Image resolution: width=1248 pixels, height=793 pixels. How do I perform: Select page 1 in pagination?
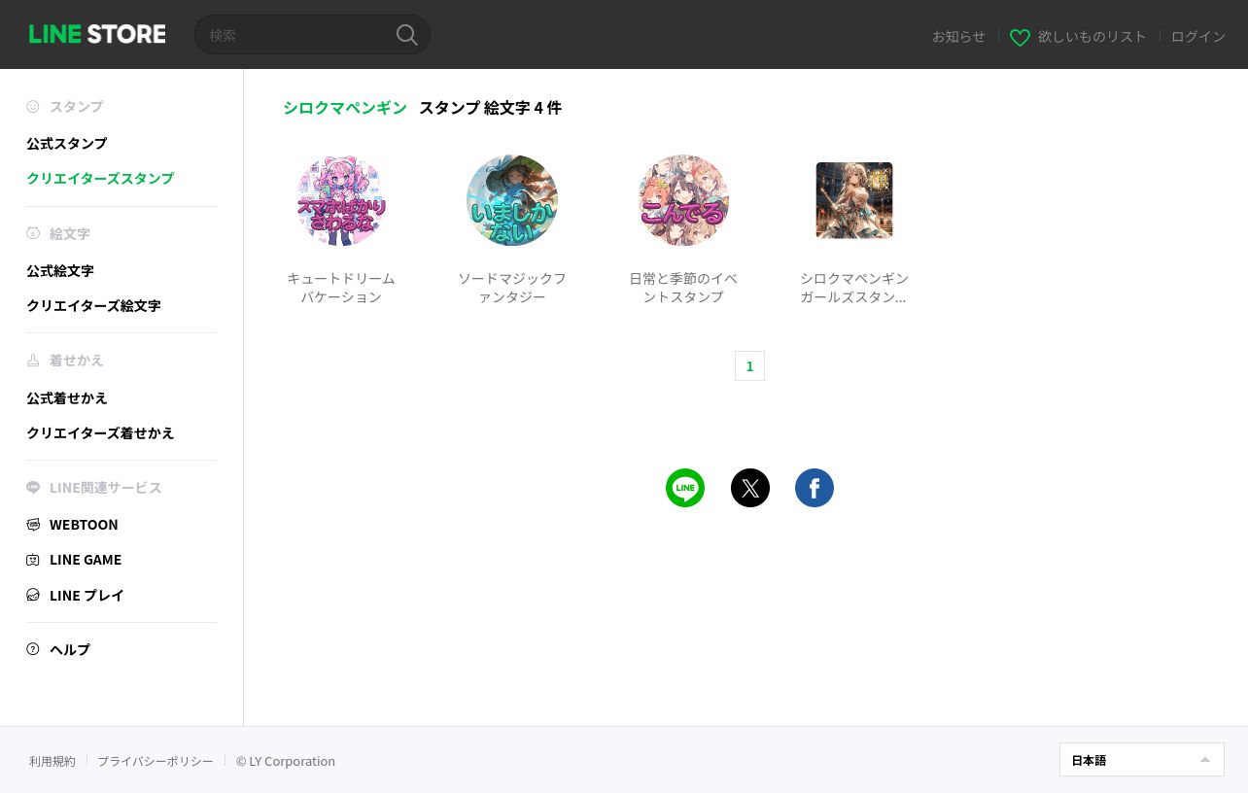click(x=749, y=366)
